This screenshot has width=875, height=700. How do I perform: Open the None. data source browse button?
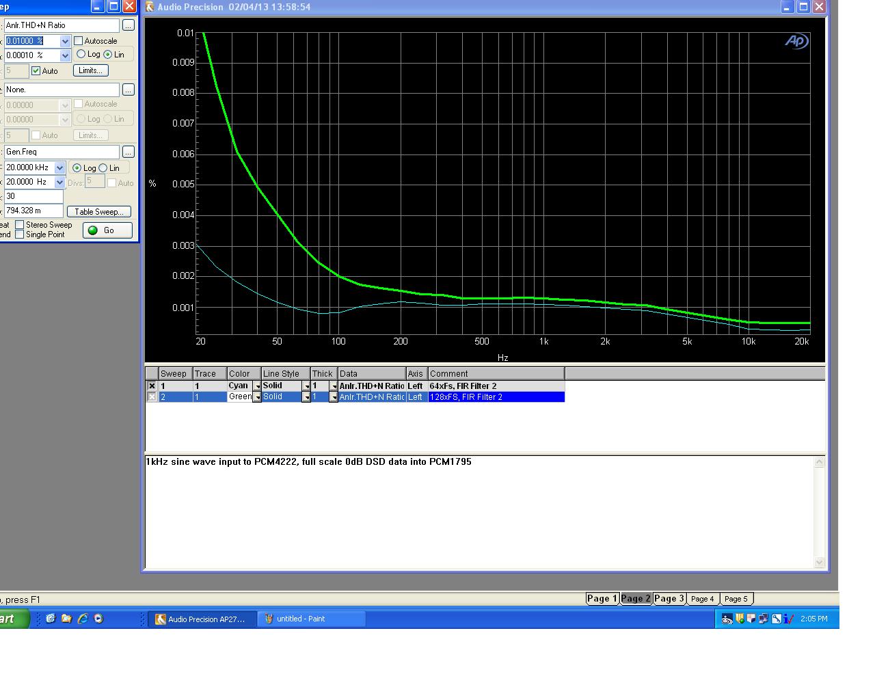coord(128,90)
